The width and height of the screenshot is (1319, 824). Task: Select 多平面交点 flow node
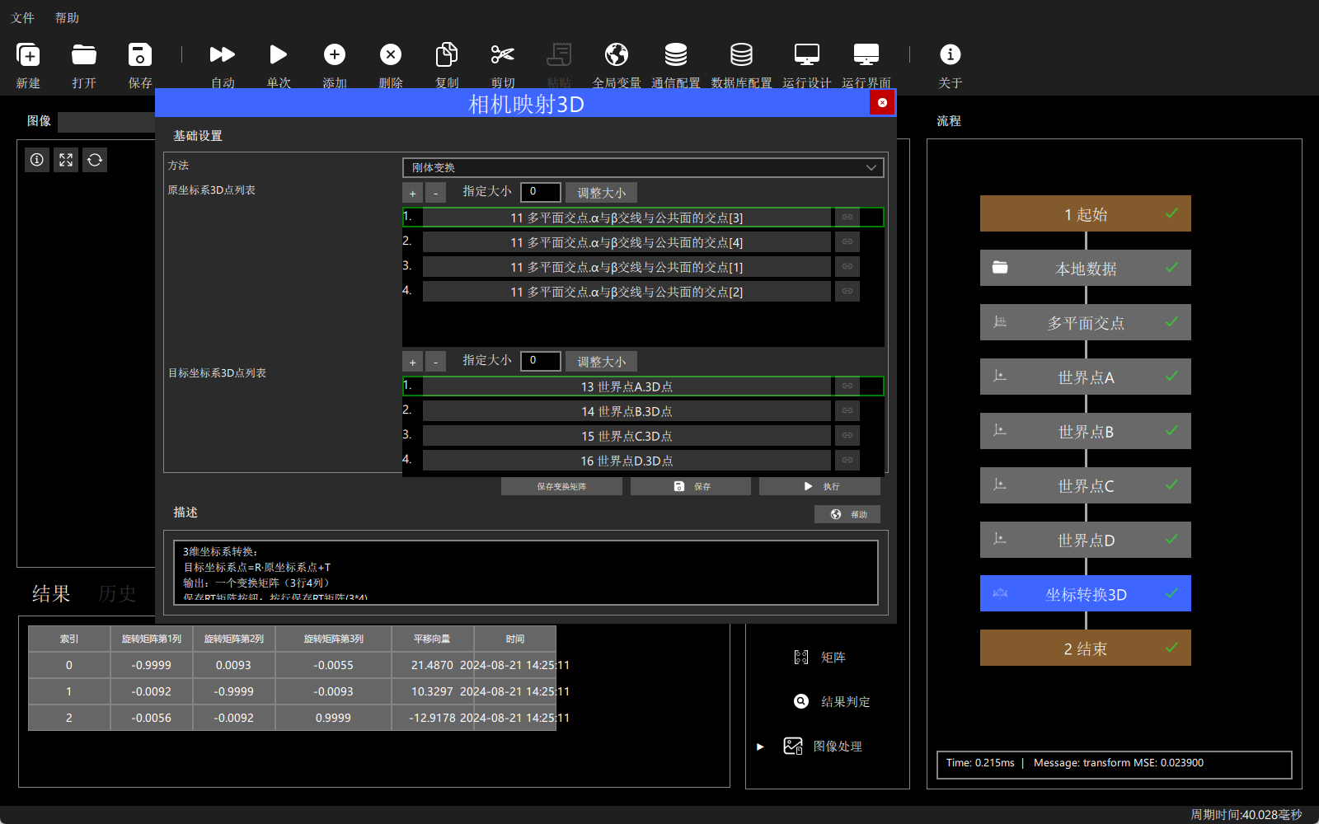click(1086, 323)
